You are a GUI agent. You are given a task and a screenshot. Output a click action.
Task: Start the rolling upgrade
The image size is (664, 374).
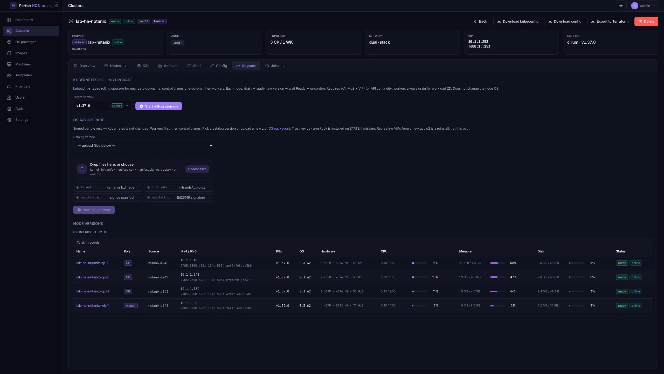[159, 106]
